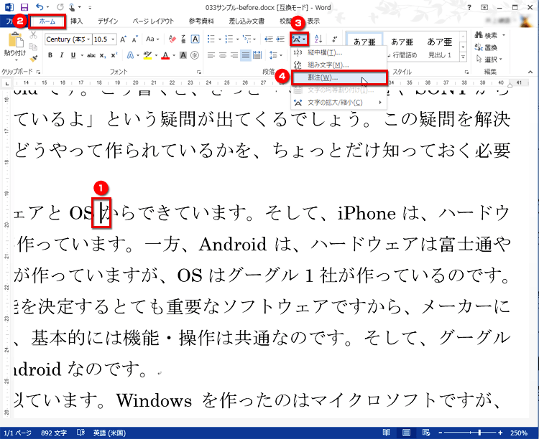Select the Format Painter brush icon
The width and height of the screenshot is (539, 439).
pos(33,58)
